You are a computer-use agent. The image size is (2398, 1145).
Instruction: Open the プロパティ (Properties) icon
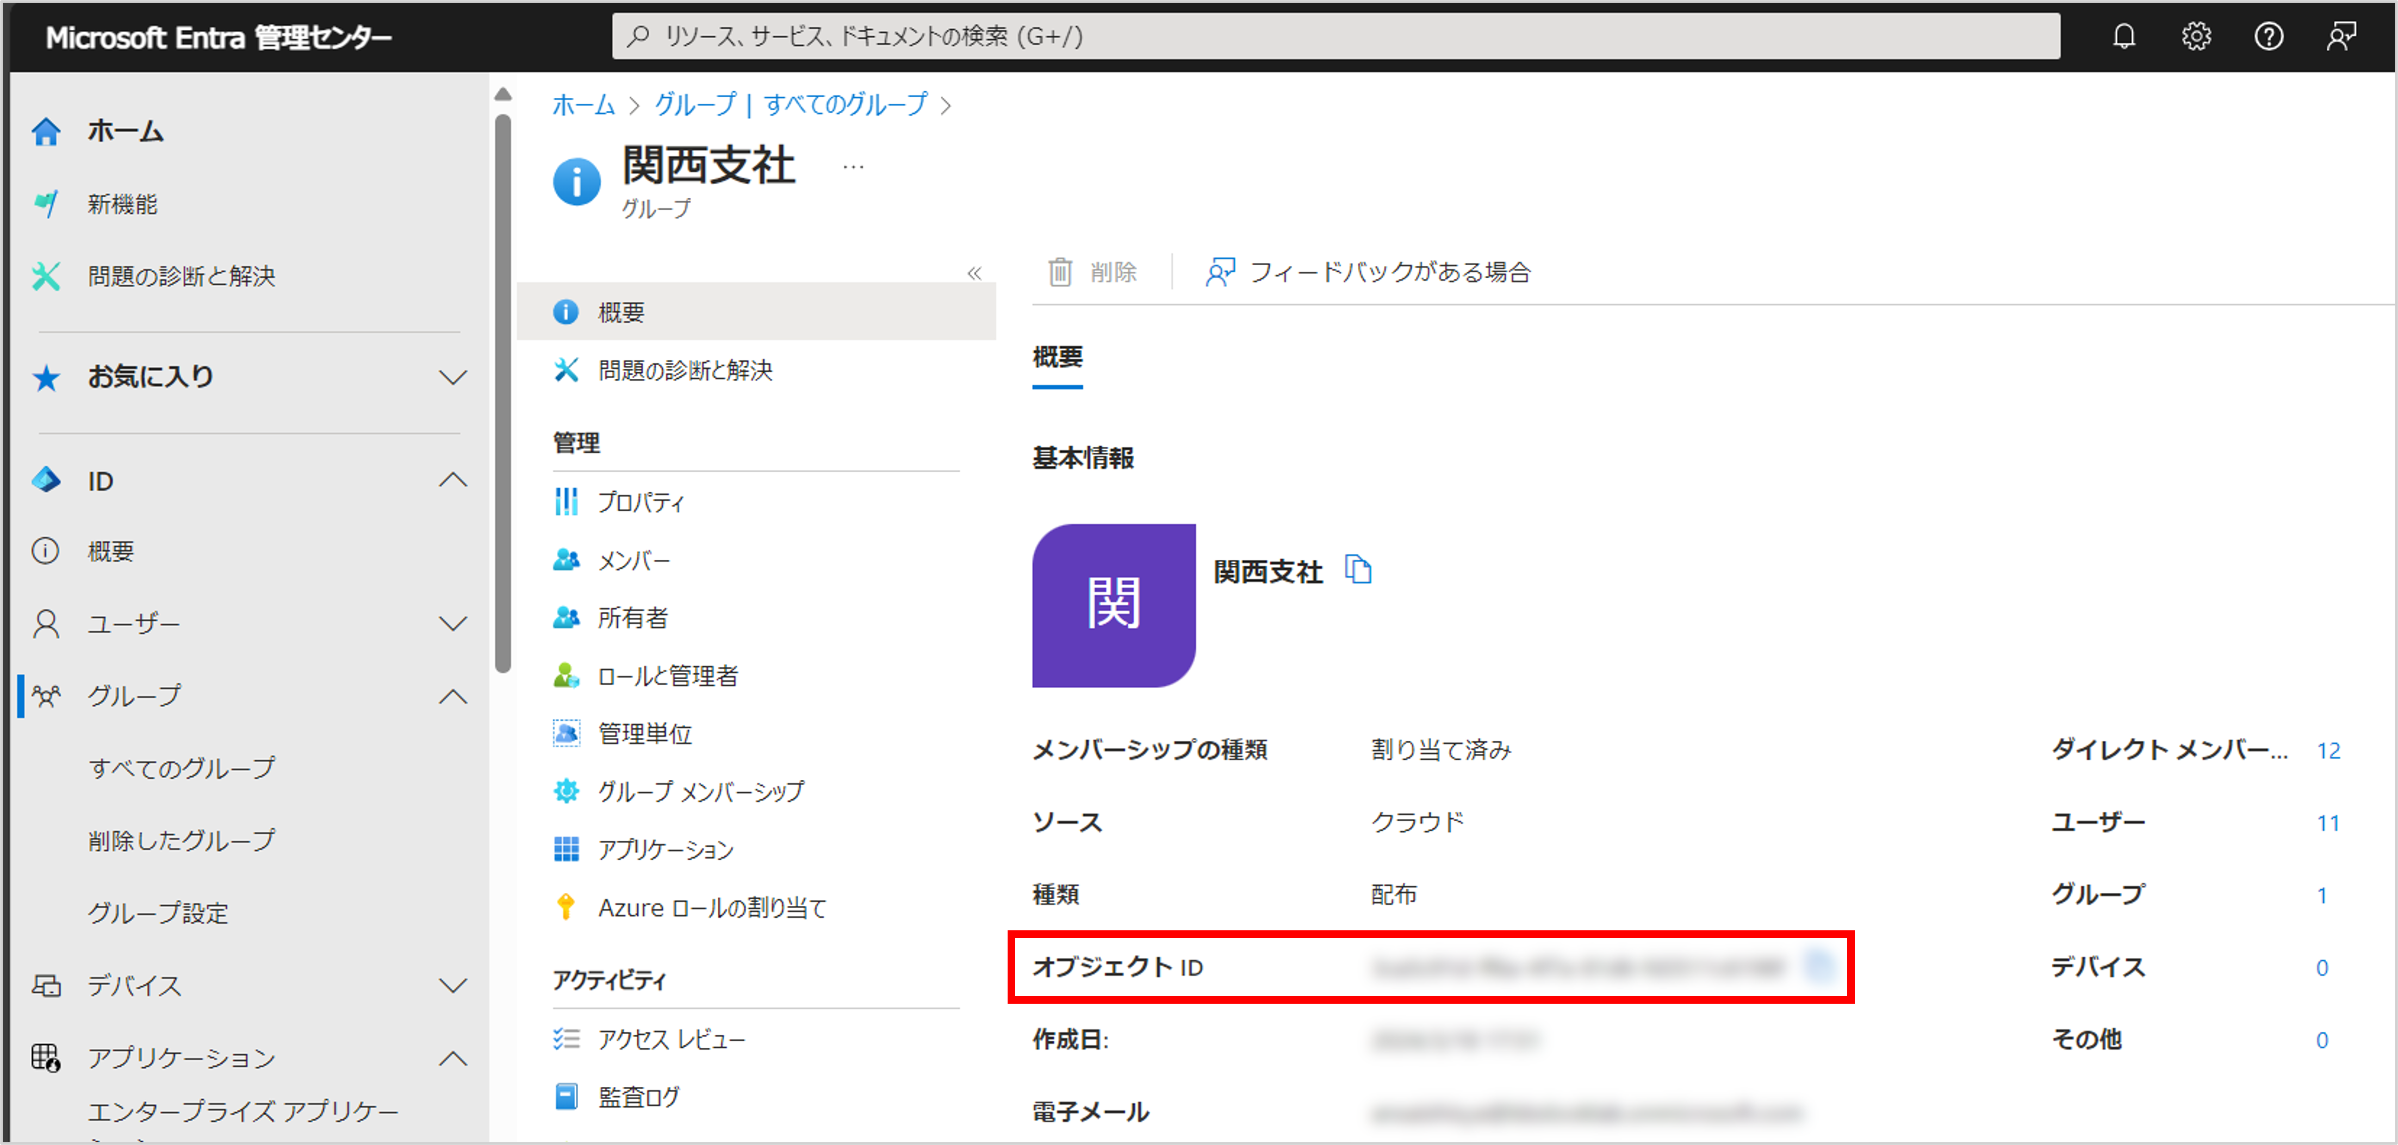[x=567, y=502]
